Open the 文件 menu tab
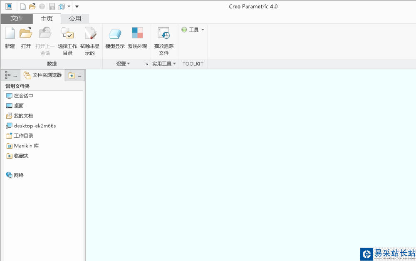The width and height of the screenshot is (416, 261). 17,19
